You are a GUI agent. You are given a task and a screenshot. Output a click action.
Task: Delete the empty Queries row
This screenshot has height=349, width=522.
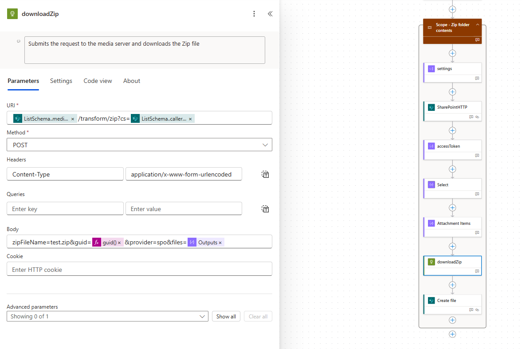click(265, 209)
